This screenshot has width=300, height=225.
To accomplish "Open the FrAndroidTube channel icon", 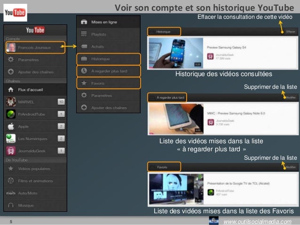I will coord(11,114).
